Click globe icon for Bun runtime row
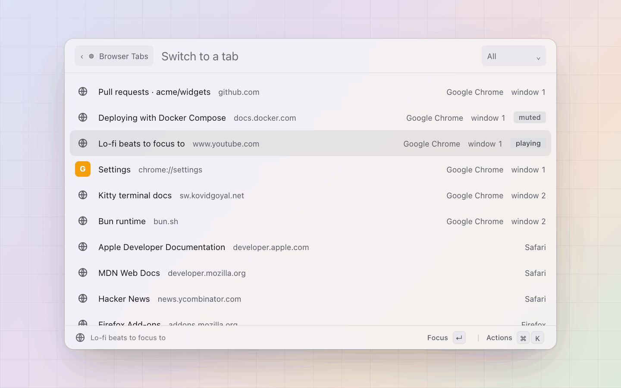The height and width of the screenshot is (388, 621). pyautogui.click(x=83, y=221)
